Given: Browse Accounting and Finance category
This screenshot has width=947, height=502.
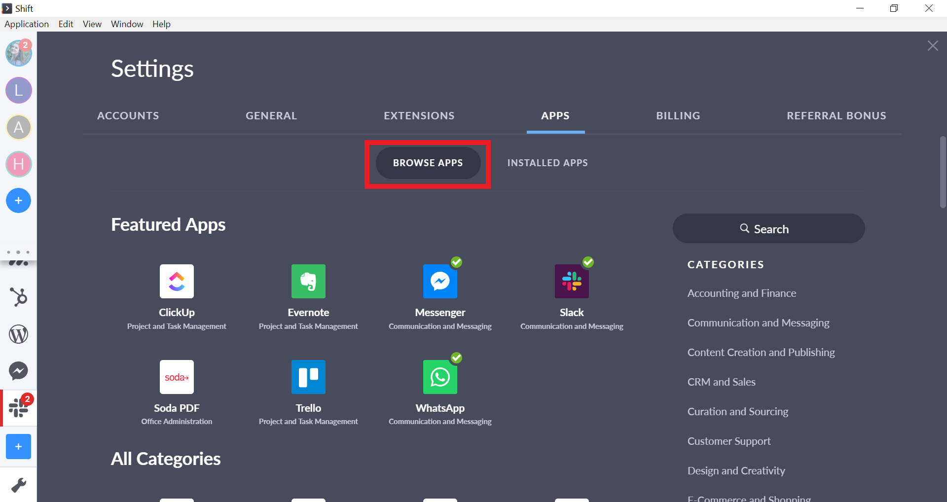Looking at the screenshot, I should pos(742,293).
